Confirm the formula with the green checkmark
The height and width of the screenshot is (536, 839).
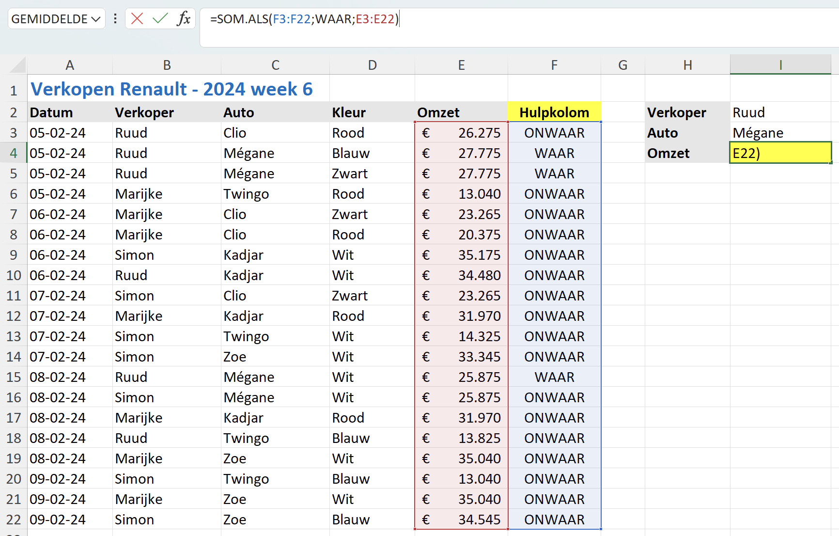tap(160, 19)
